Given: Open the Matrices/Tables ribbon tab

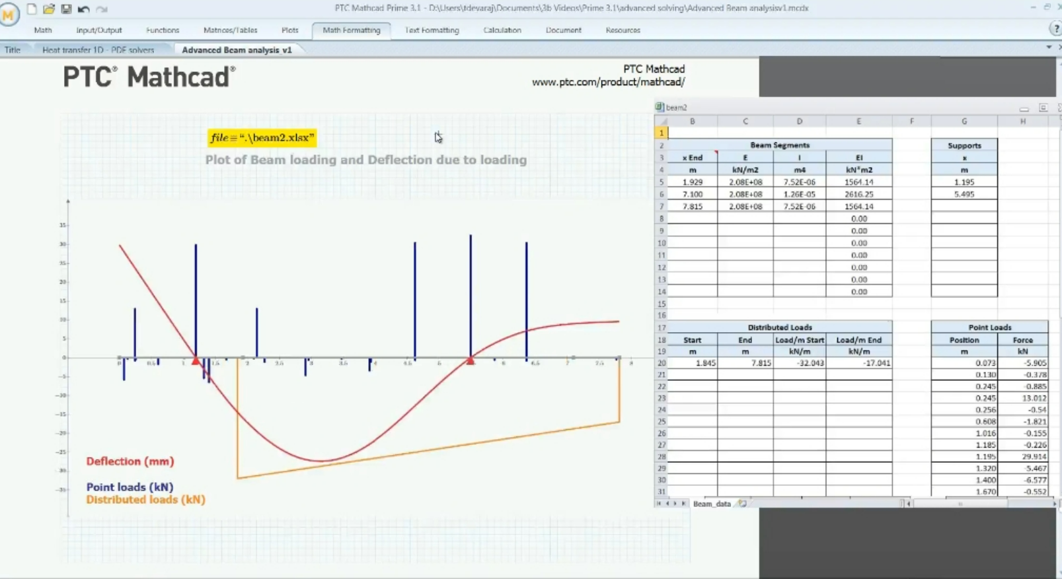Looking at the screenshot, I should coord(231,30).
